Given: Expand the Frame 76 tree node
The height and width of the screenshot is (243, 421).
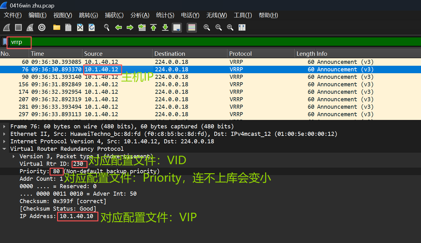Looking at the screenshot, I should pyautogui.click(x=4, y=126).
